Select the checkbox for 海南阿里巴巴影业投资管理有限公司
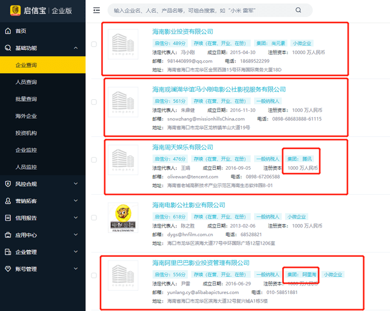 [94, 276]
